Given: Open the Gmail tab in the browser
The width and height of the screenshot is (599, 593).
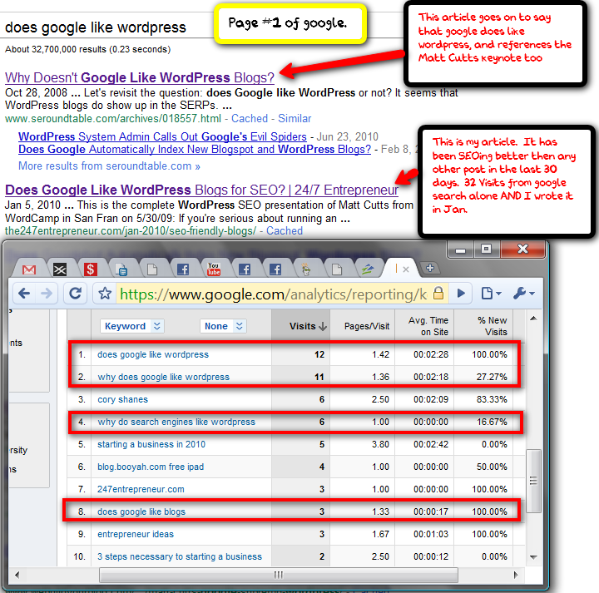Looking at the screenshot, I should pos(29,269).
